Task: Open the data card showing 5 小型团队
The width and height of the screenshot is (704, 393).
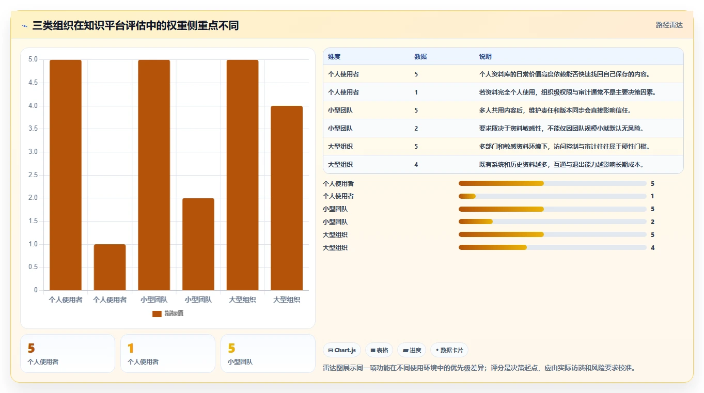Action: point(268,353)
